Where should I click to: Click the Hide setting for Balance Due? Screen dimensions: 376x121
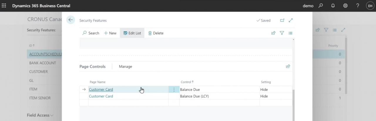[x=276, y=89]
